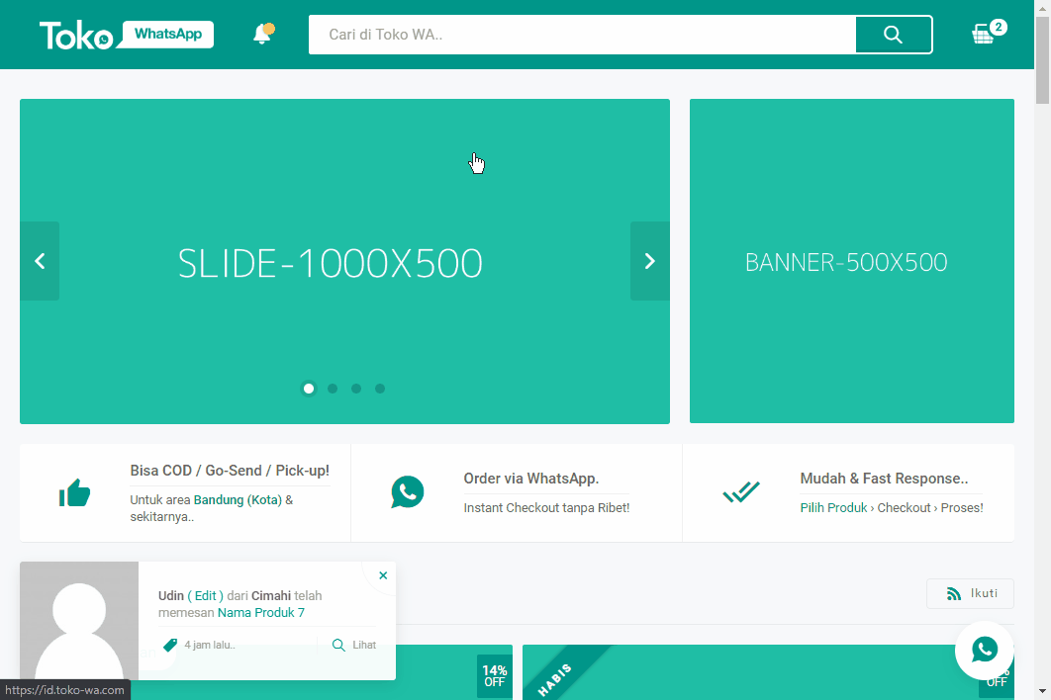This screenshot has width=1051, height=700.
Task: Open the floating WhatsApp chat button
Action: click(984, 650)
